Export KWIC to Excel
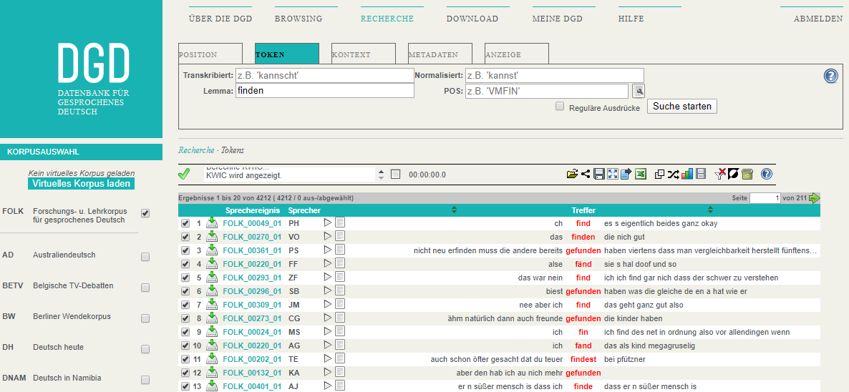849x392 pixels. pos(641,174)
